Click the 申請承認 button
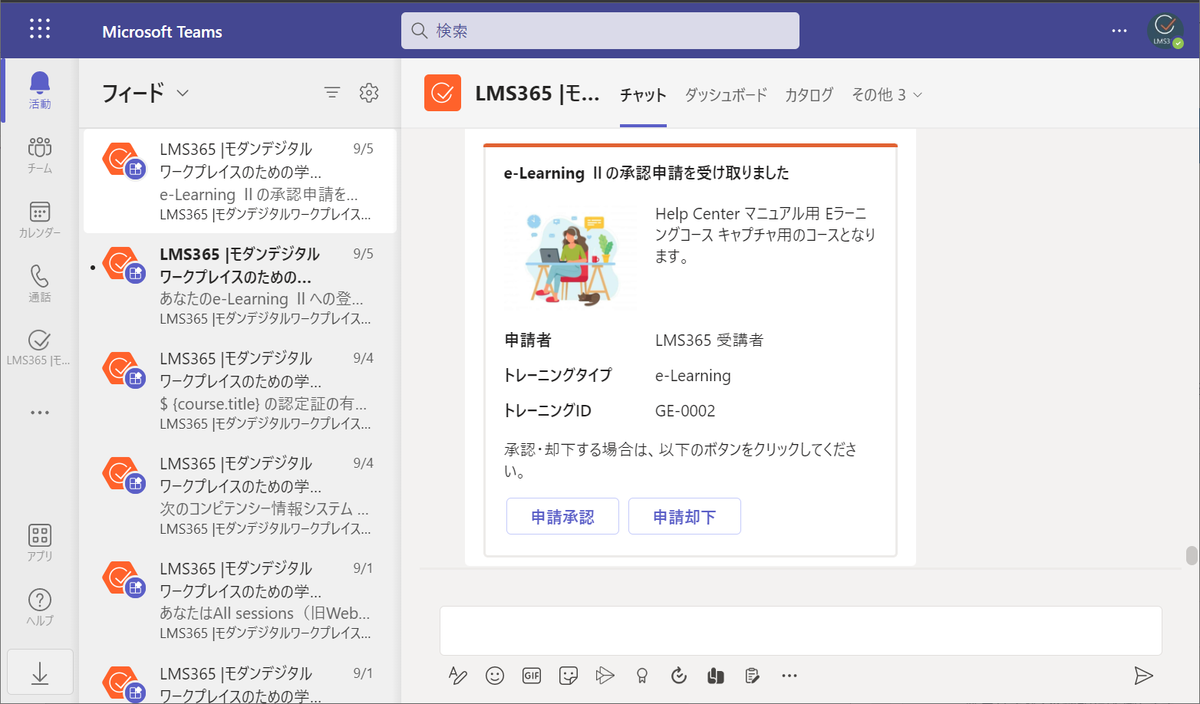This screenshot has width=1200, height=704. pyautogui.click(x=562, y=516)
